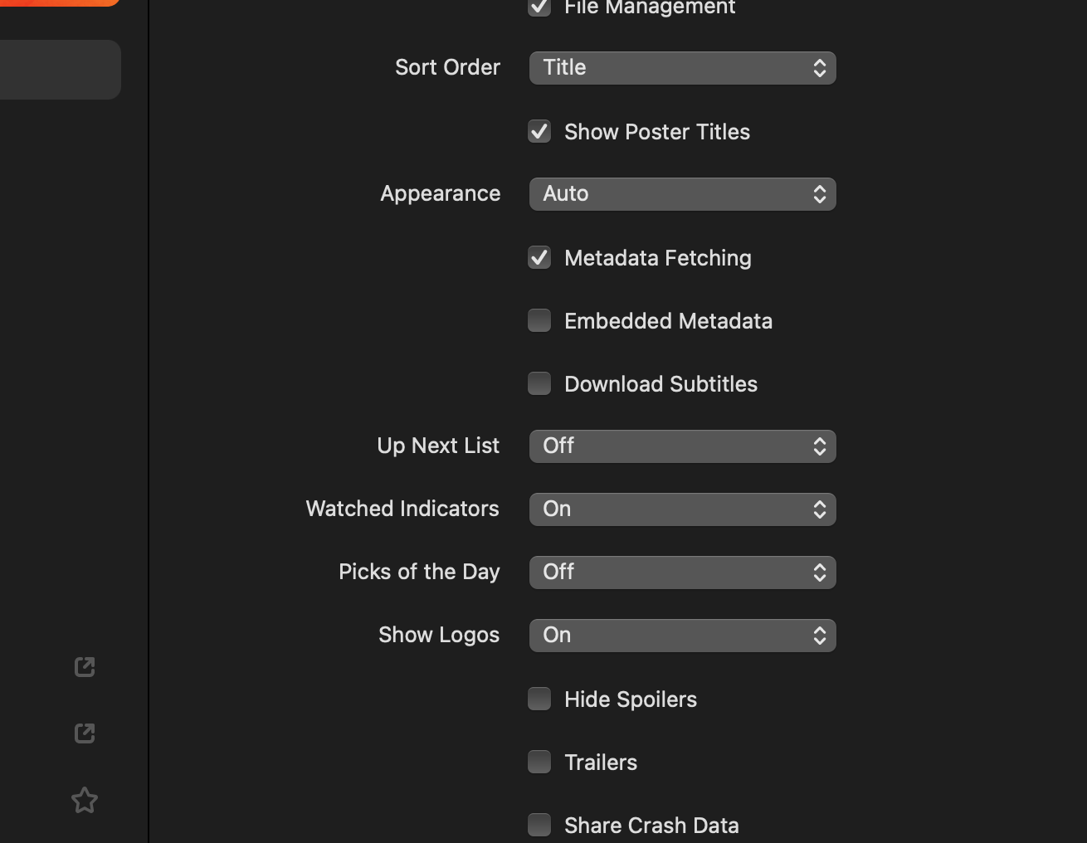
Task: Disable the Metadata Fetching checkbox
Action: coord(539,258)
